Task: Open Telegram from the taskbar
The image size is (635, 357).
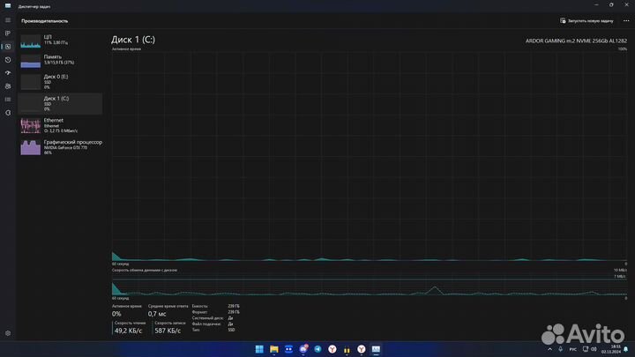Action: coord(318,349)
